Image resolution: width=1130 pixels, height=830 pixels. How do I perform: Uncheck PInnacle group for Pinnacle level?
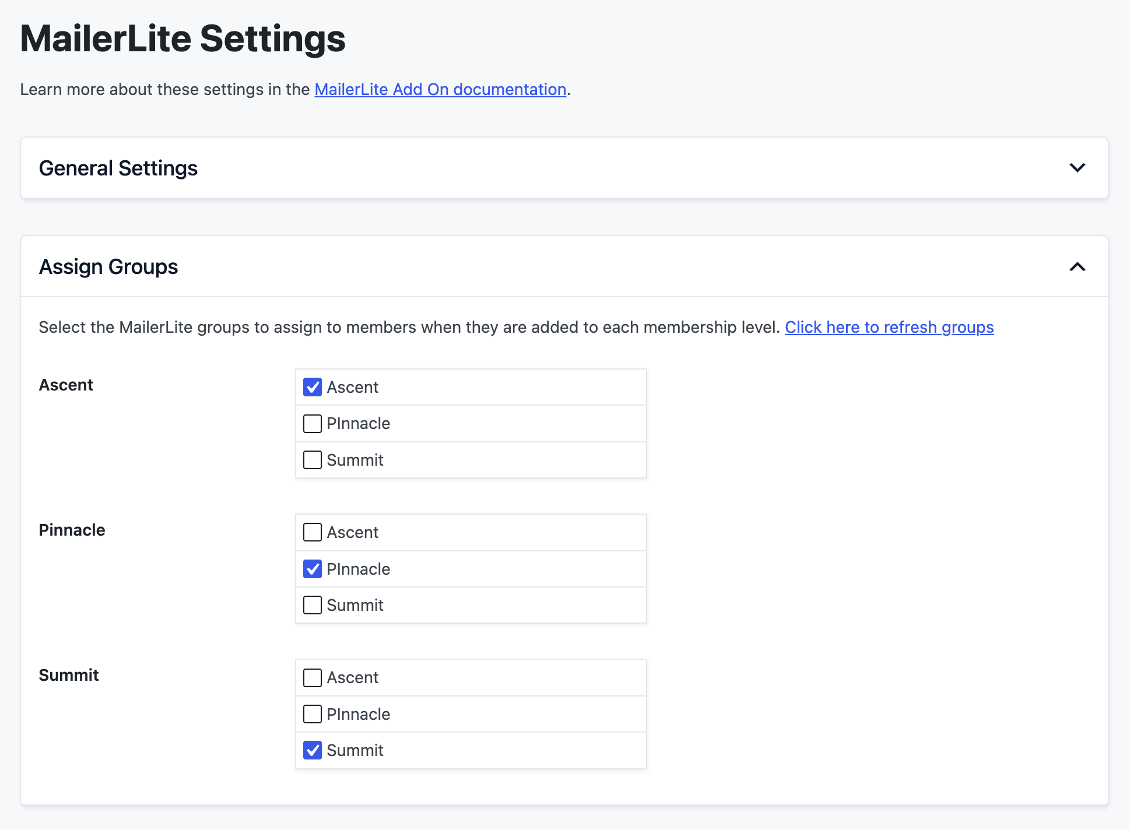(x=313, y=569)
